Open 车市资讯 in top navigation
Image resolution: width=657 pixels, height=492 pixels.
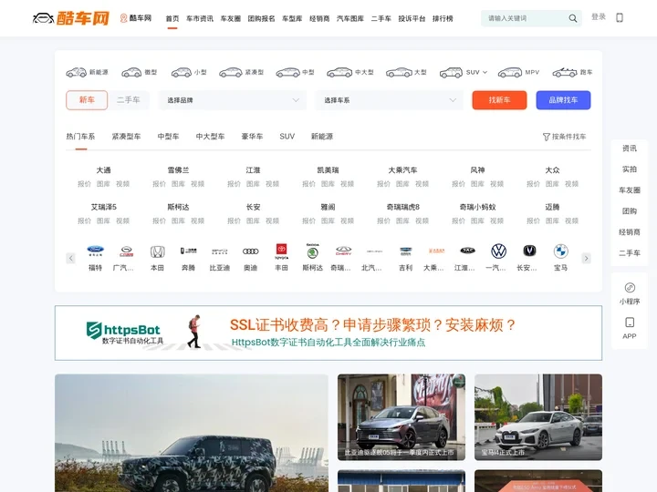tap(200, 18)
